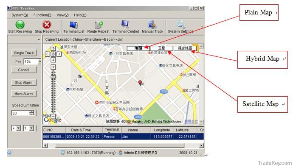Viewport: 293px width, 167px height.
Task: Click the table scroll right arrow
Action: click(201, 145)
